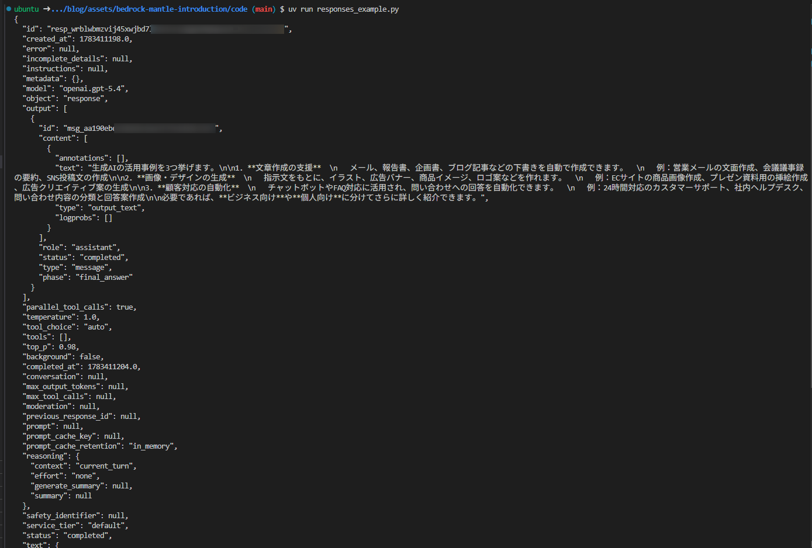Image resolution: width=812 pixels, height=548 pixels.
Task: Click the 'ubuntu' prompt username
Action: coord(26,9)
